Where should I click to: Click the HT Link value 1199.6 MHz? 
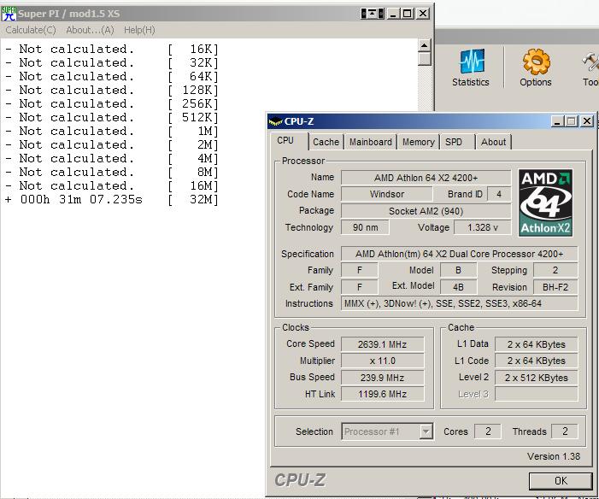click(383, 394)
